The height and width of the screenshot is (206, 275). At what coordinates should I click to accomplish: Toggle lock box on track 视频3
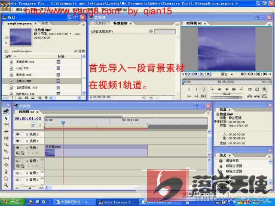point(22,134)
